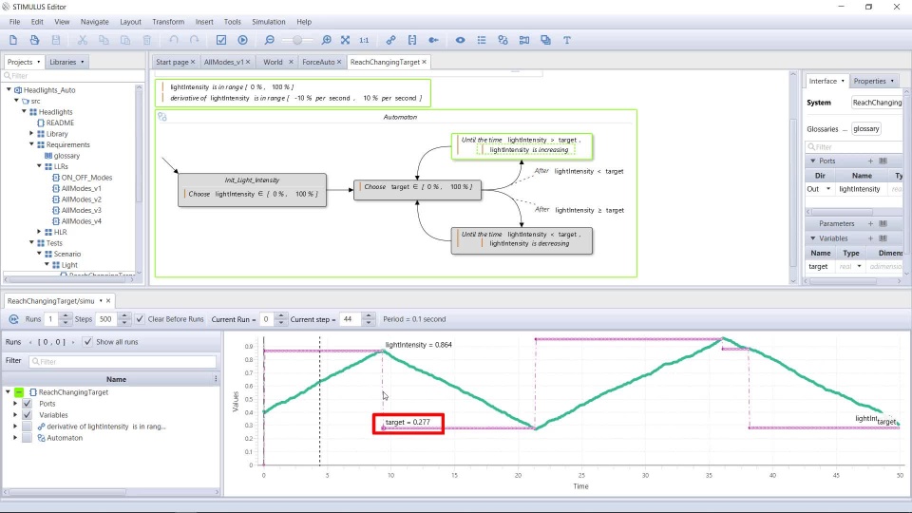
Task: Open the target variable type dropdown
Action: (859, 266)
